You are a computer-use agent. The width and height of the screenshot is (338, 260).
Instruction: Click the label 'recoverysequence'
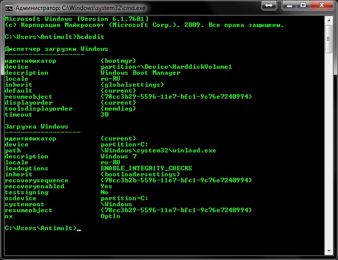tap(36, 180)
